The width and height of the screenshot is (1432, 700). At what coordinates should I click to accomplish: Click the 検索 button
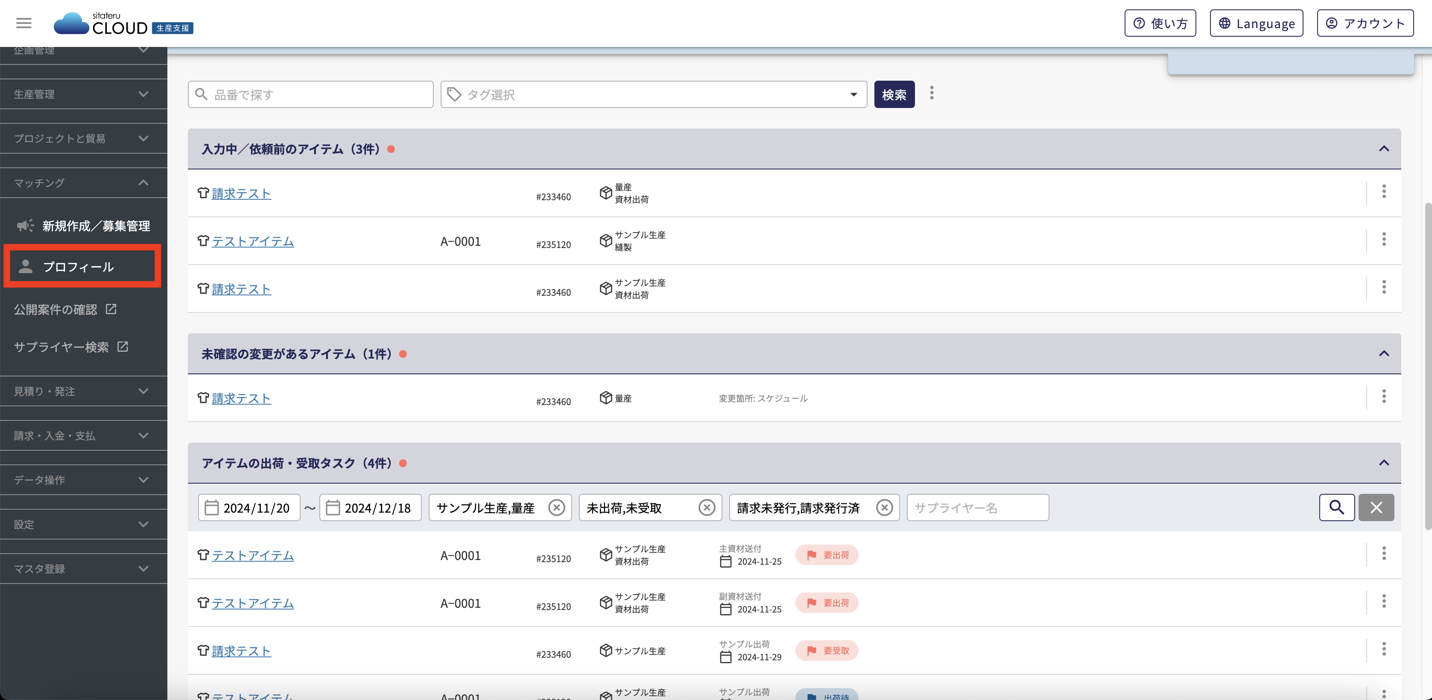[x=894, y=94]
